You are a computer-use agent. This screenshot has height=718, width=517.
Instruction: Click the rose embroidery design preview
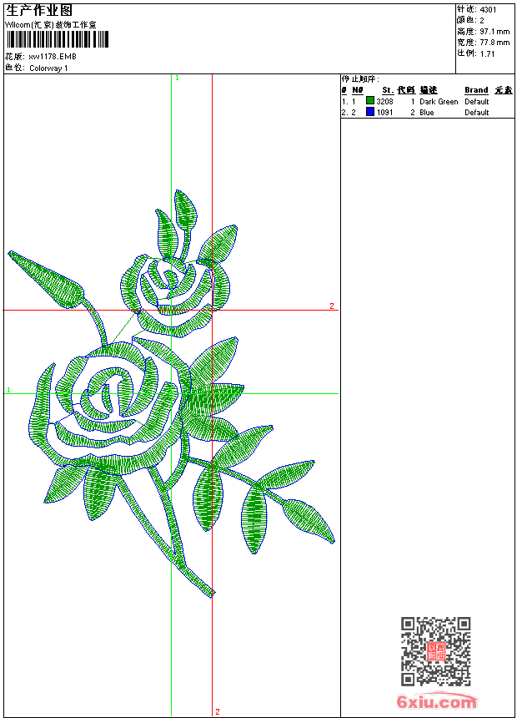pos(172,394)
